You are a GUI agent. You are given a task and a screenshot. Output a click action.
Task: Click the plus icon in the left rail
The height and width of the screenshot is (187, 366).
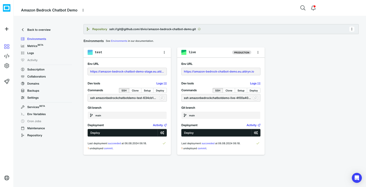pyautogui.click(x=6, y=29)
